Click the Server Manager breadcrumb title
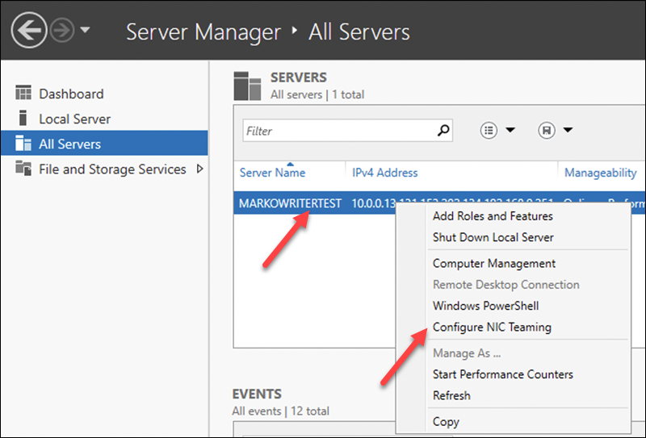The height and width of the screenshot is (438, 646). 203,32
